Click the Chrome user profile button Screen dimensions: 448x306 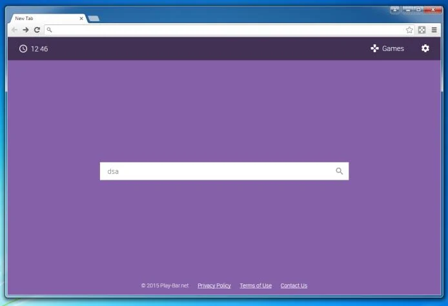click(x=394, y=10)
